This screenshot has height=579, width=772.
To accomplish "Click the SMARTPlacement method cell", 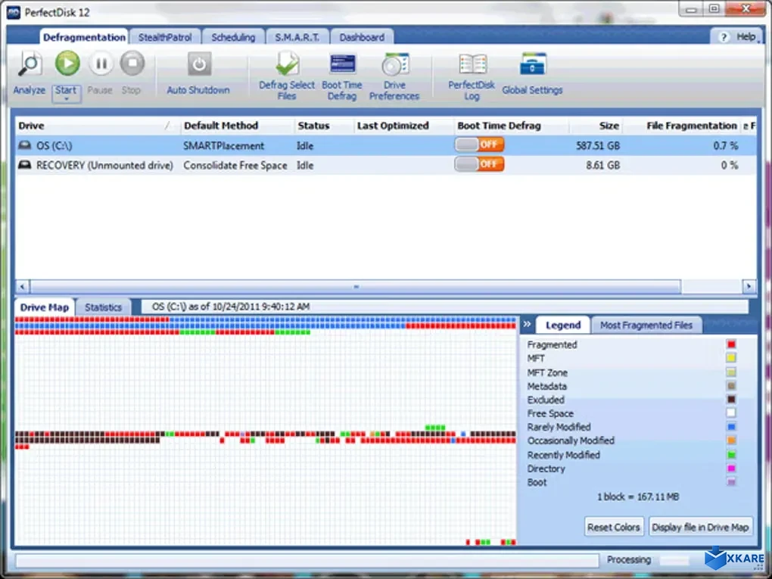I will point(223,146).
